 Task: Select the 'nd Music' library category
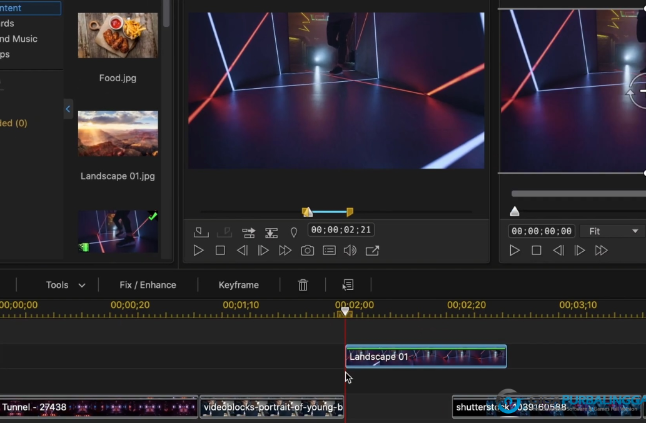19,39
